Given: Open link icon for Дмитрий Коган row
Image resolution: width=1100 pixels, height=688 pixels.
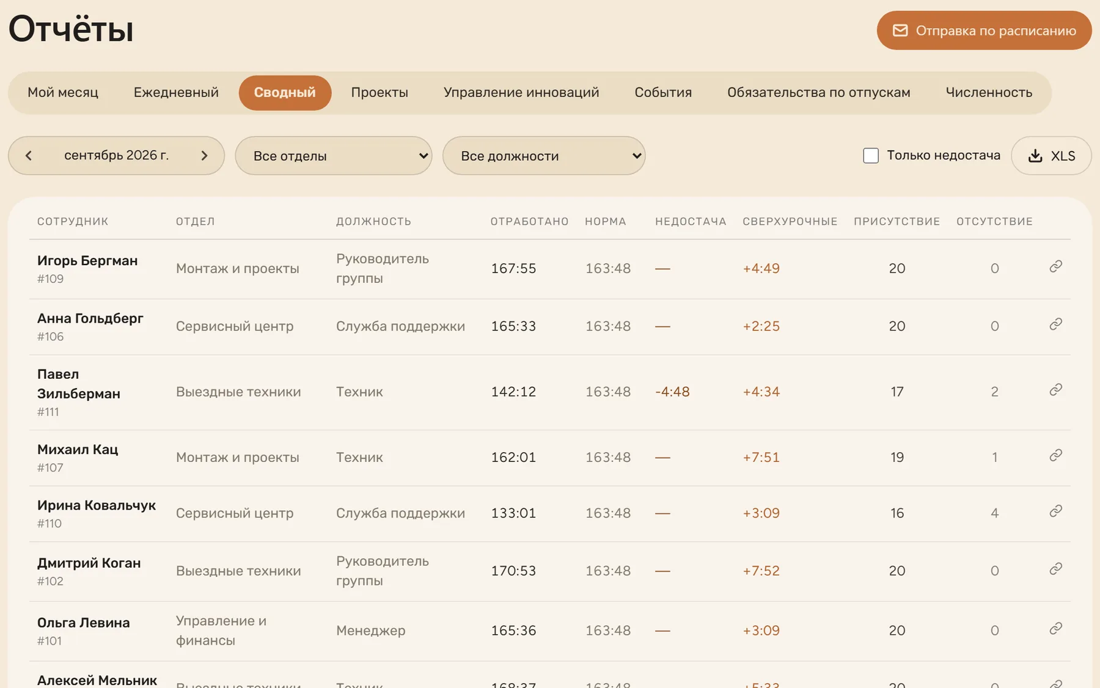Looking at the screenshot, I should [1055, 569].
